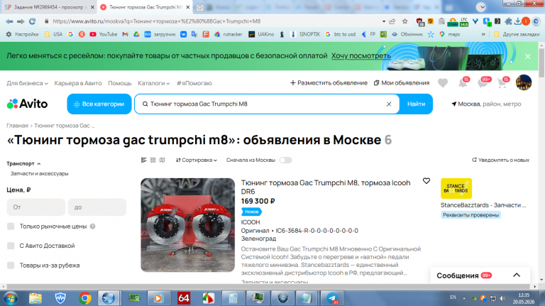The width and height of the screenshot is (545, 306).
Task: Click the Windows Start button
Action: (11, 298)
